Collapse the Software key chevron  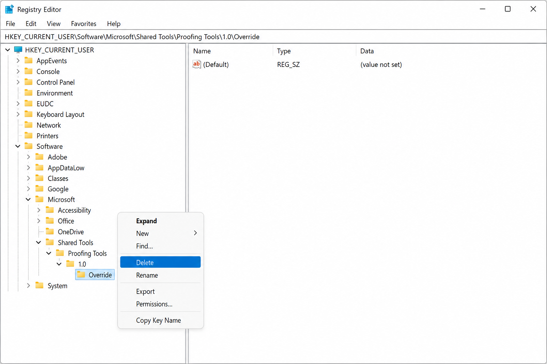click(18, 146)
